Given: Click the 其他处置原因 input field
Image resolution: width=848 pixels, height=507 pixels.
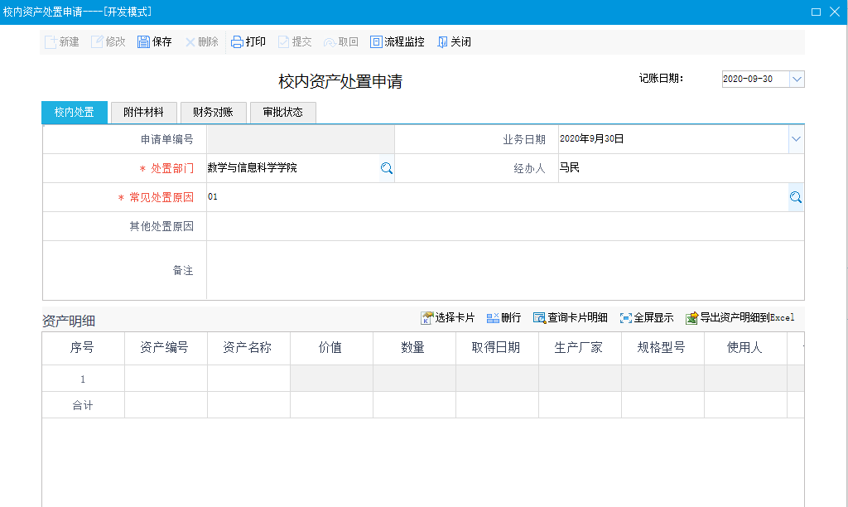Looking at the screenshot, I should point(505,226).
